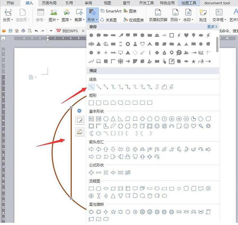Click the save icon in quick toolbar
This screenshot has width=238, height=225.
(10, 31)
